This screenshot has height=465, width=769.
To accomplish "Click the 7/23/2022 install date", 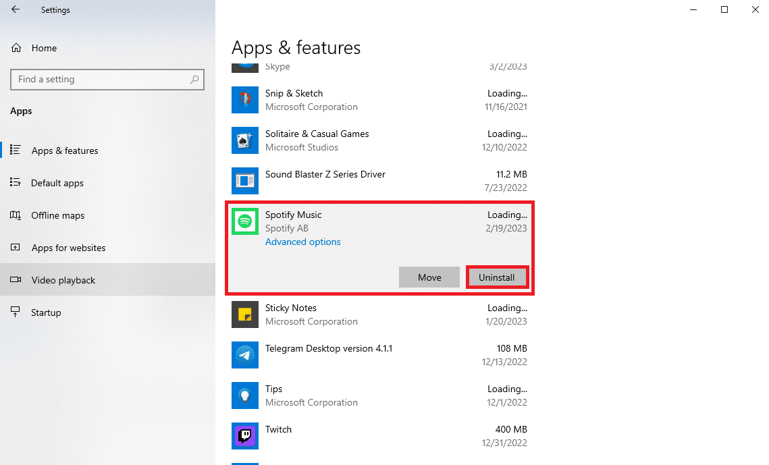I will [x=506, y=188].
